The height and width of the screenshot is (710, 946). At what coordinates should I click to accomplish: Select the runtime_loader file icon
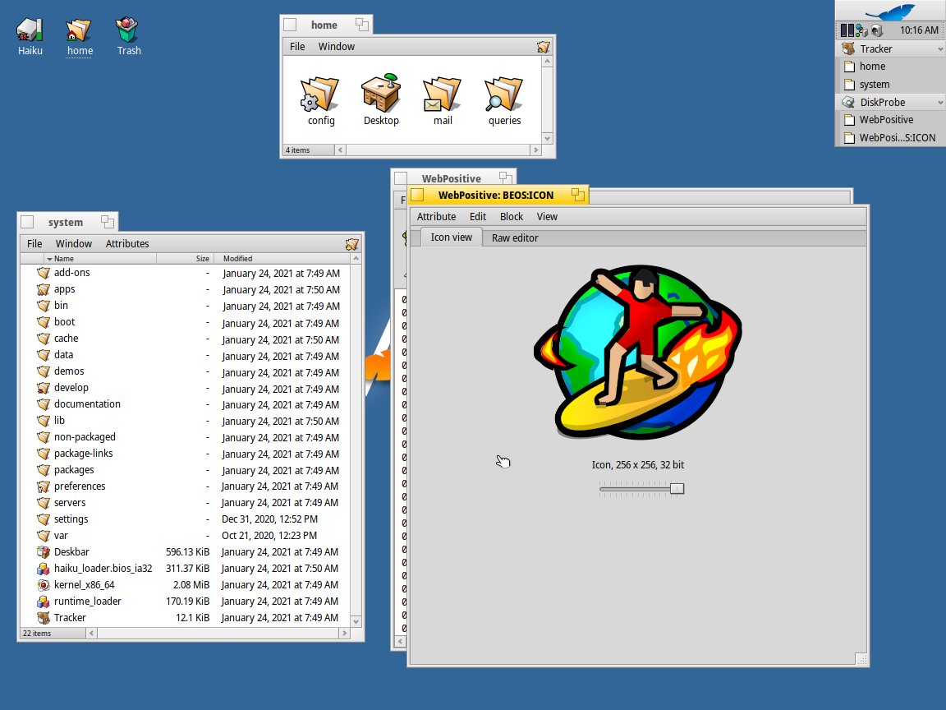point(44,602)
